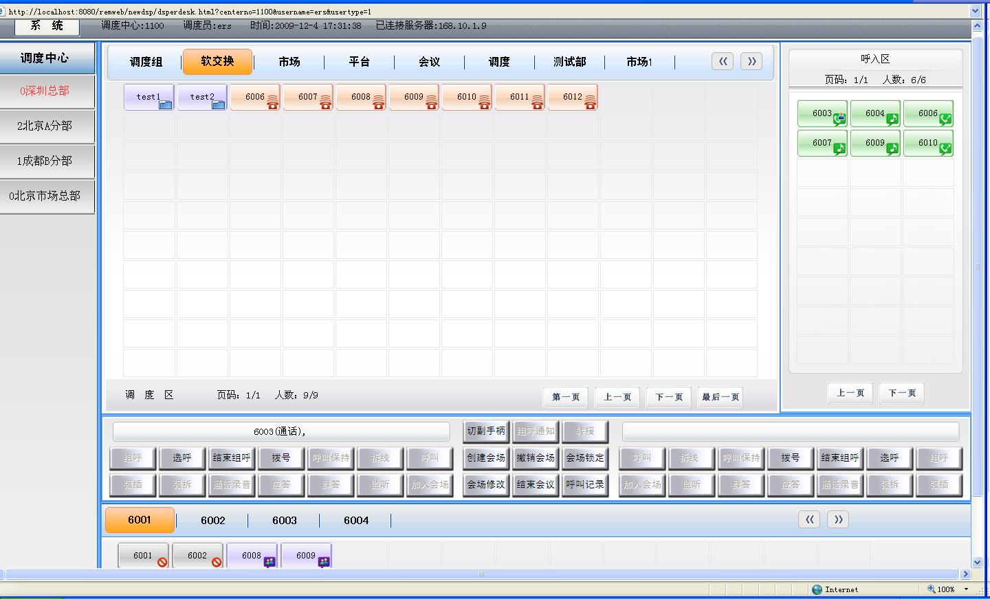Click » arrow beside the bottom 6004 tab
The height and width of the screenshot is (599, 990).
838,520
